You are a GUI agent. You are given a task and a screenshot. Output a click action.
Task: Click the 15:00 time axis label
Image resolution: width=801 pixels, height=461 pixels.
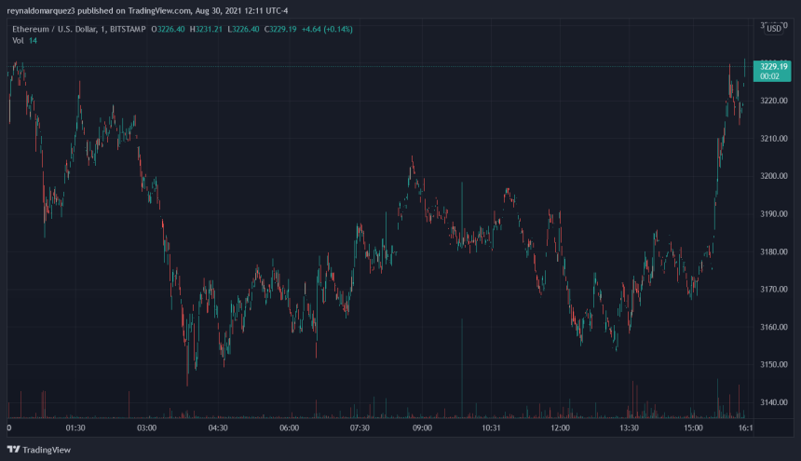point(693,428)
